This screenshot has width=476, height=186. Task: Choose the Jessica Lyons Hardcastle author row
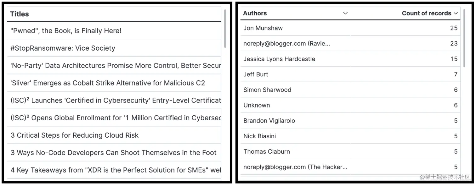click(350, 59)
